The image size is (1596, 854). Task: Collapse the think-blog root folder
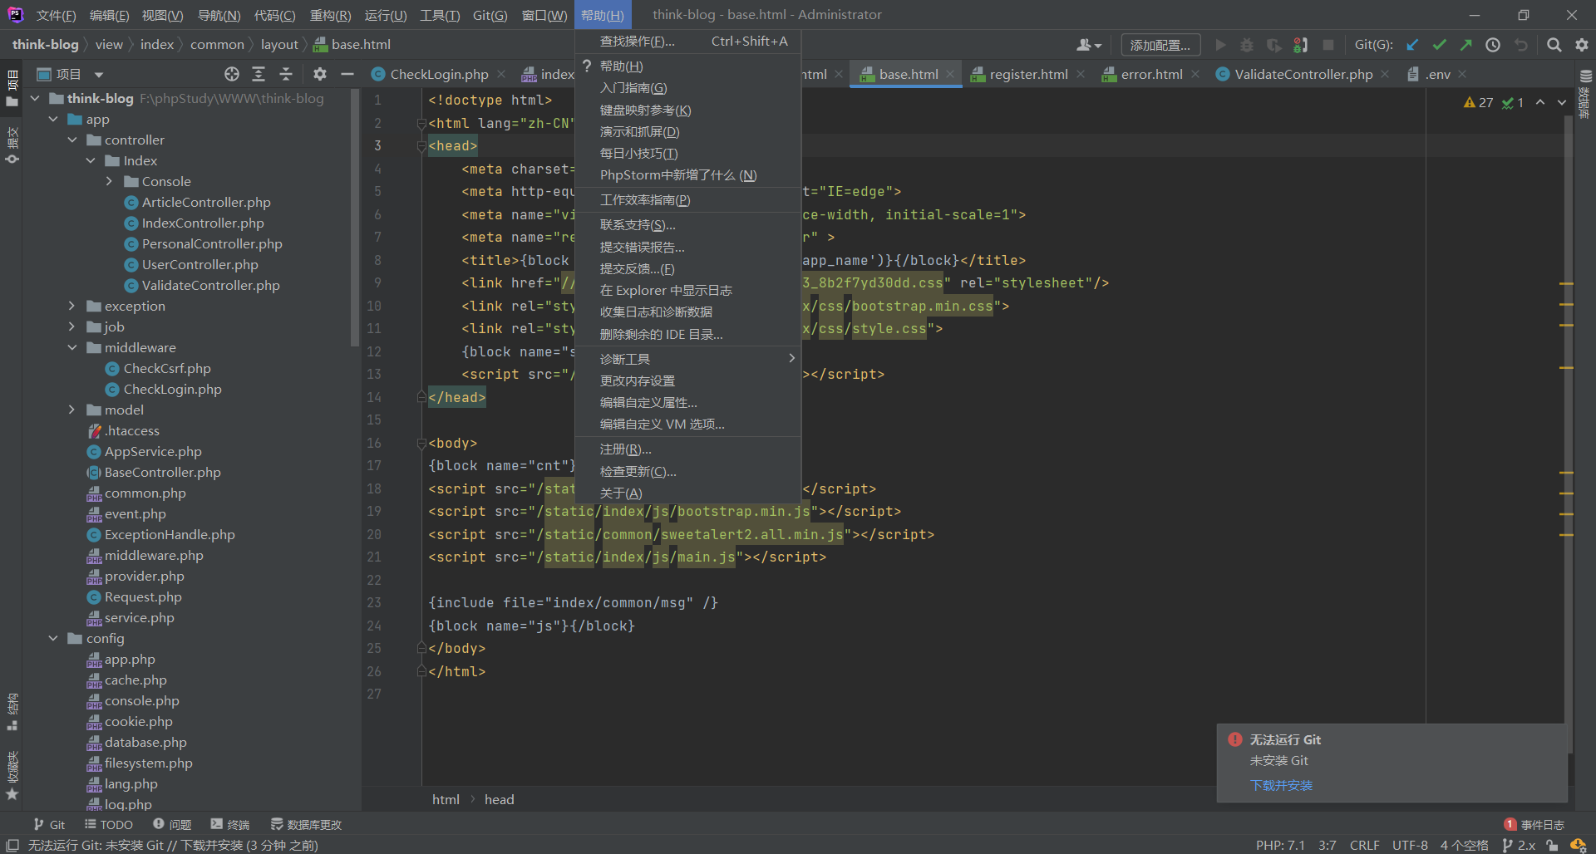tap(35, 98)
